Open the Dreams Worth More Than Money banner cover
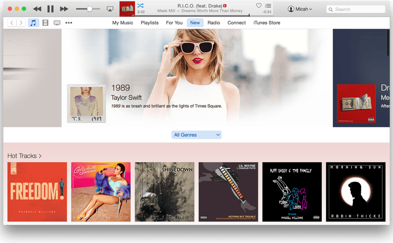The height and width of the screenshot is (243, 393). point(356,104)
